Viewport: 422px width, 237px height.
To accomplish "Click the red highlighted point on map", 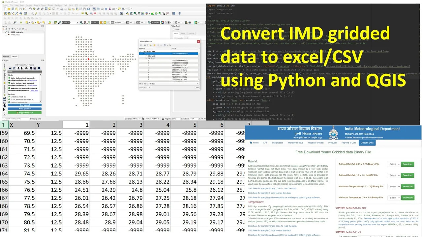I will tap(89, 59).
